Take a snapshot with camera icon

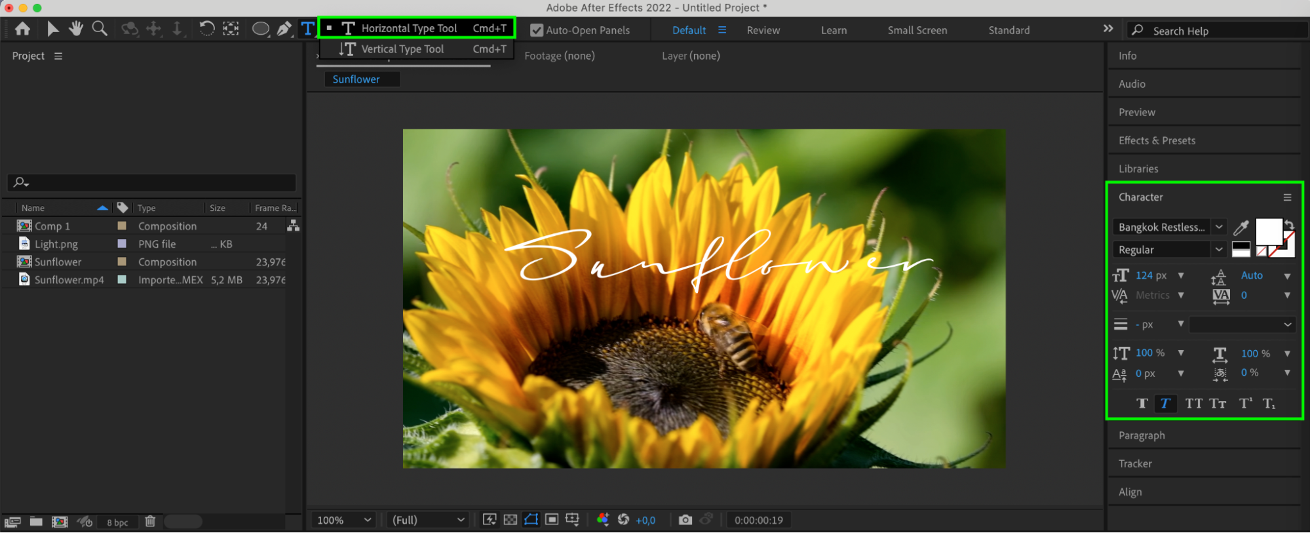[685, 520]
